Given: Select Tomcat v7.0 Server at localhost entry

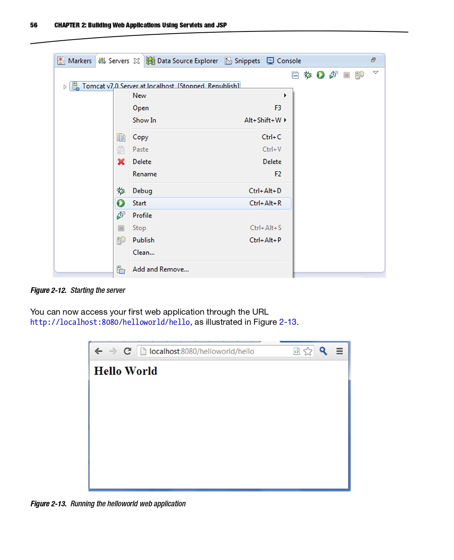Looking at the screenshot, I should (155, 86).
